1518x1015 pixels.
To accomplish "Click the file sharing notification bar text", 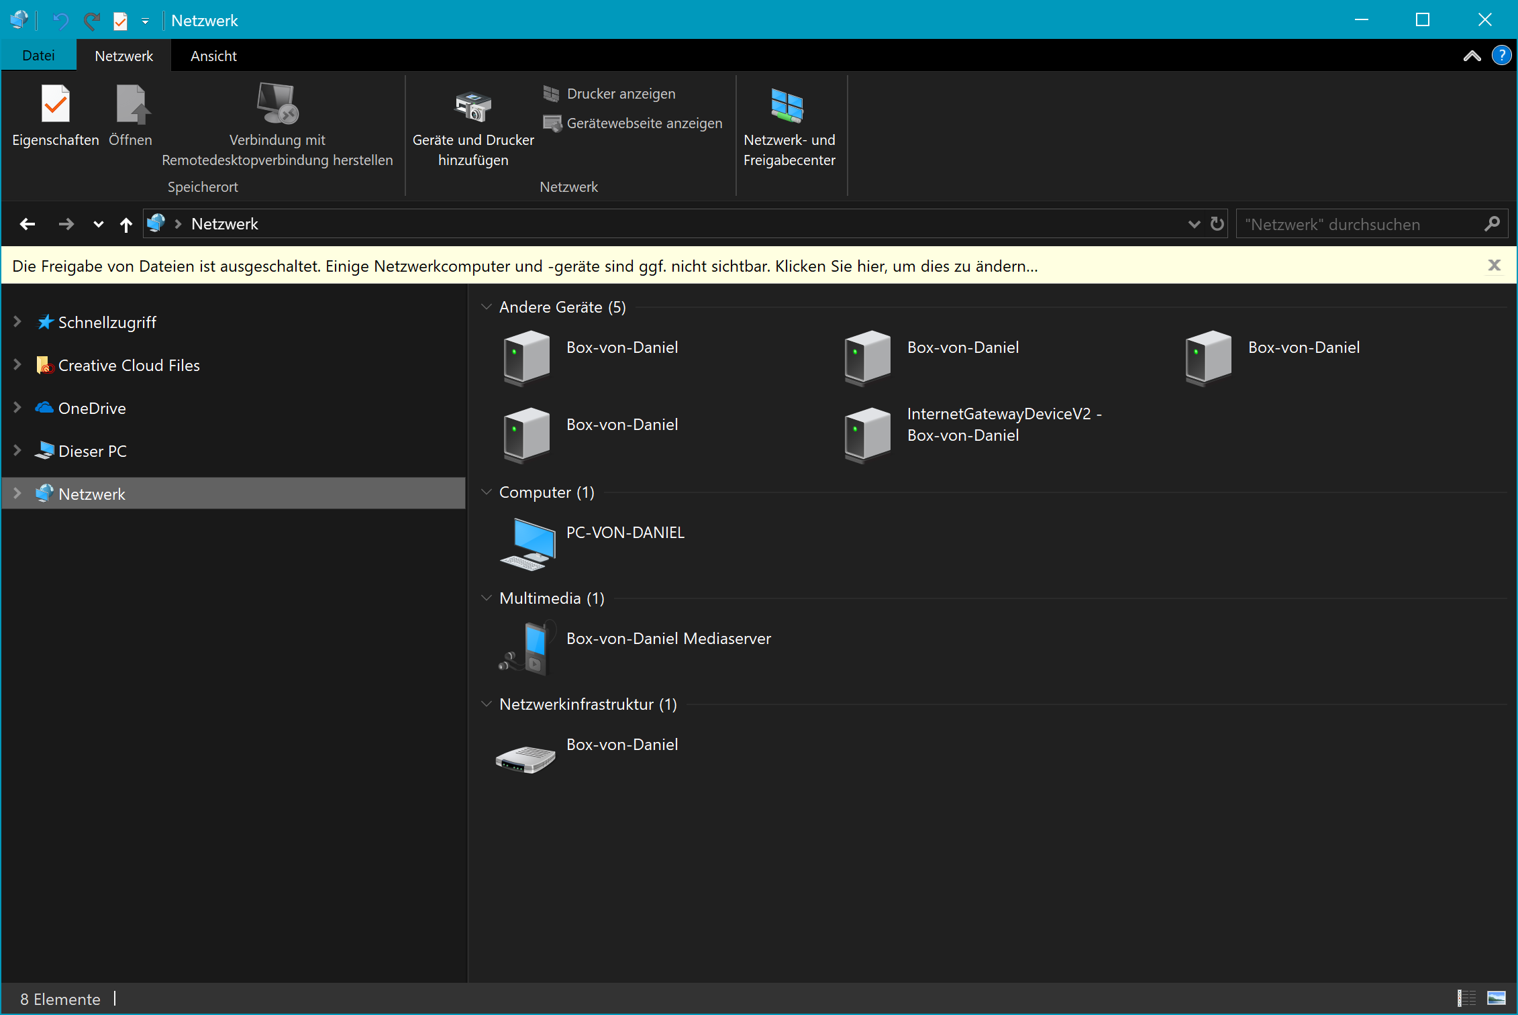I will click(x=525, y=266).
